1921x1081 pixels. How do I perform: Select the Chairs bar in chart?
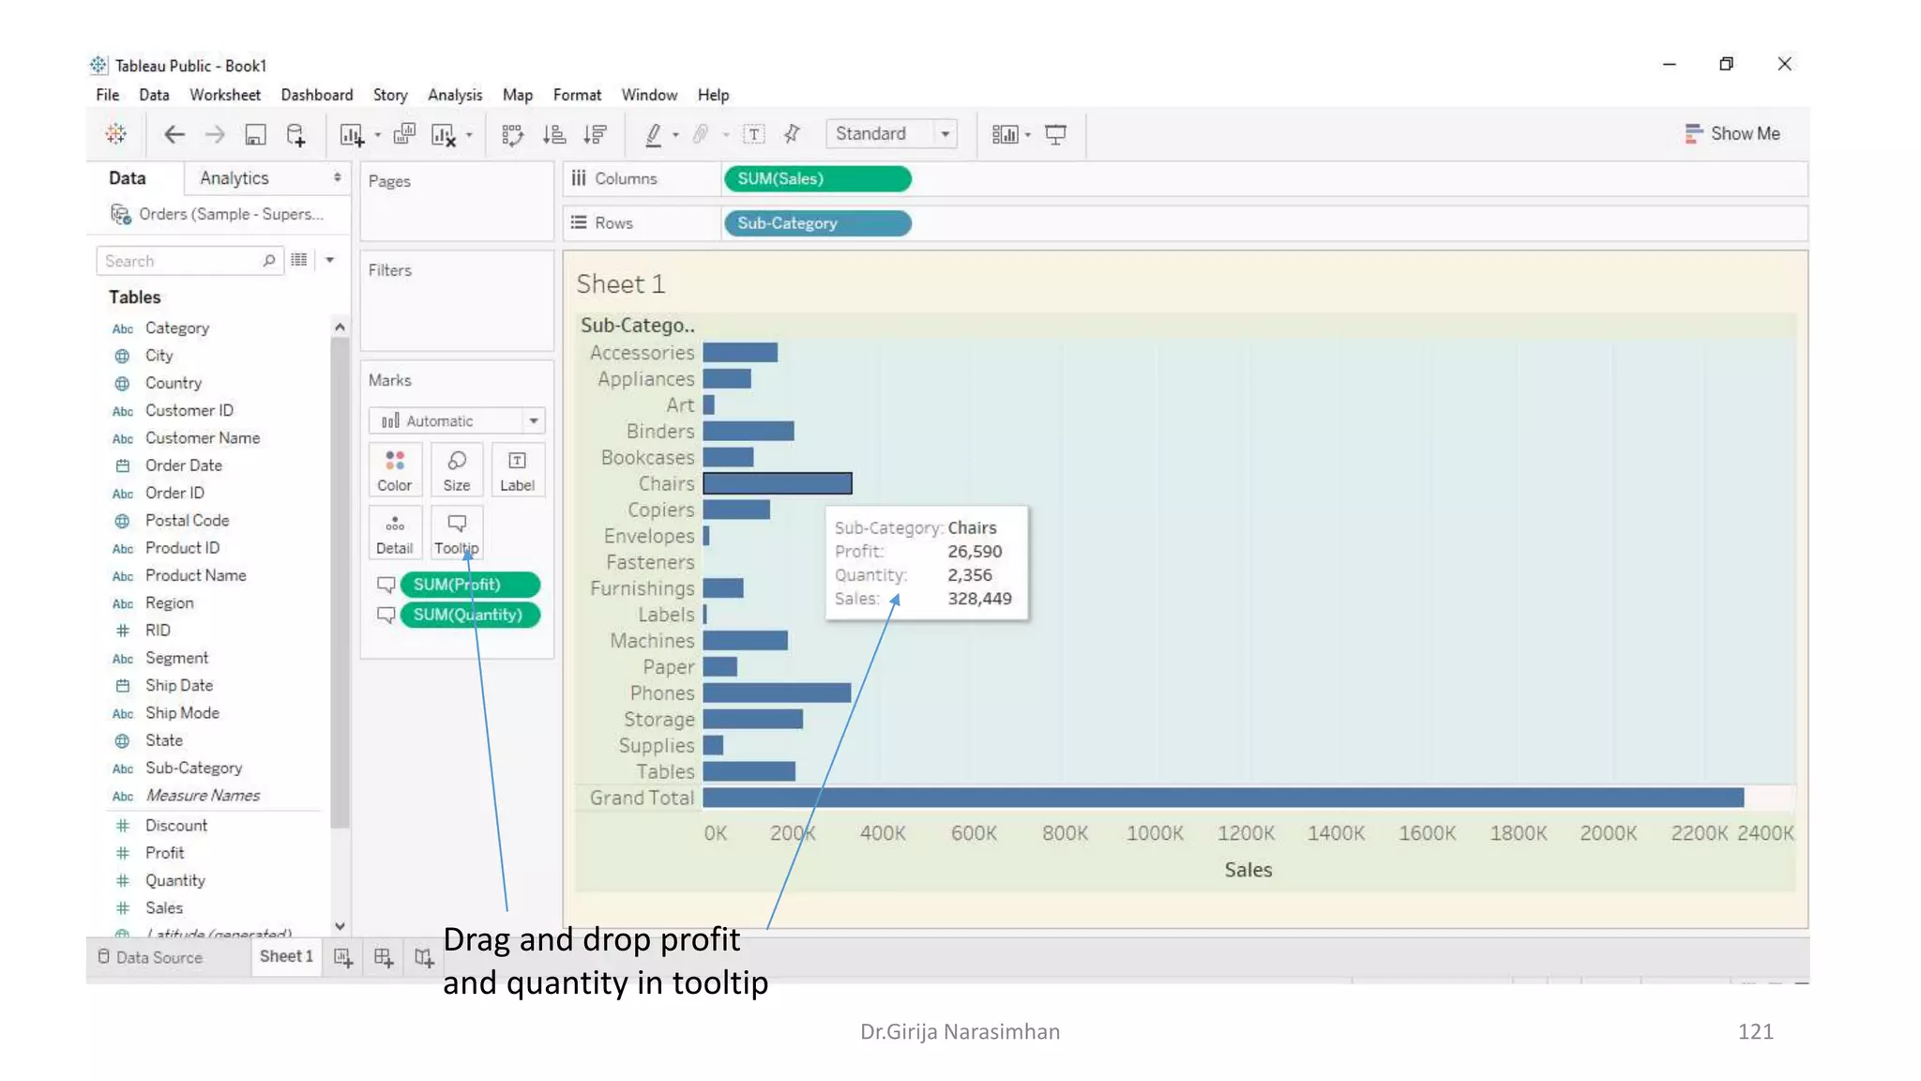[778, 483]
